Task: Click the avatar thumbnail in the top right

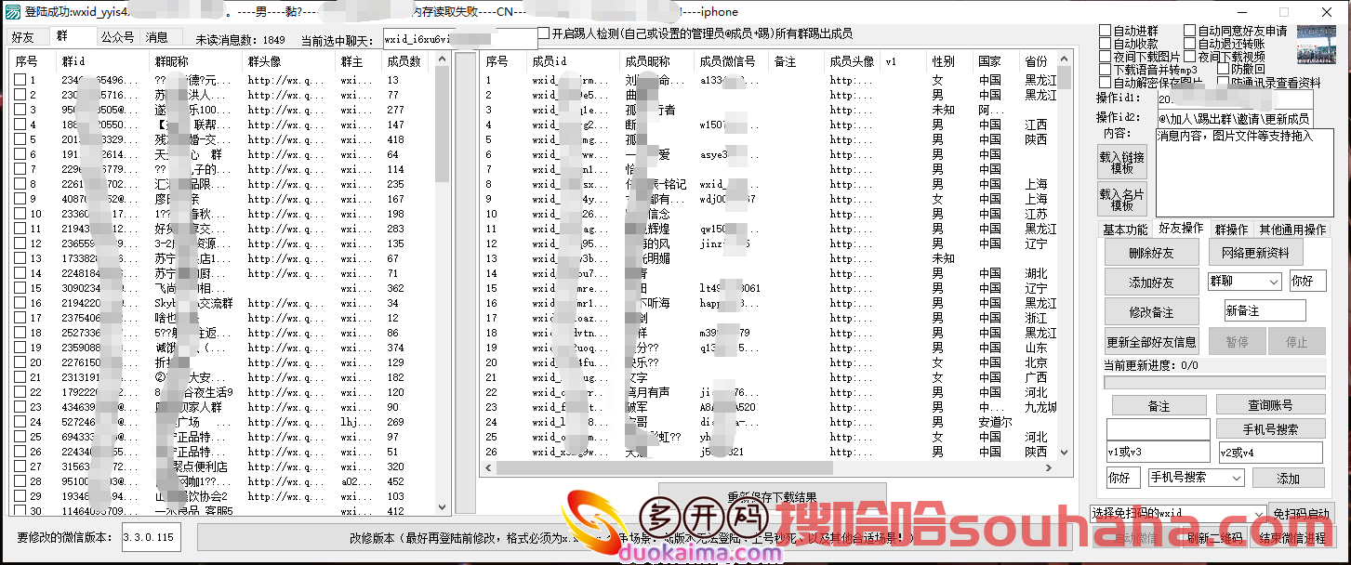Action: (x=1315, y=45)
